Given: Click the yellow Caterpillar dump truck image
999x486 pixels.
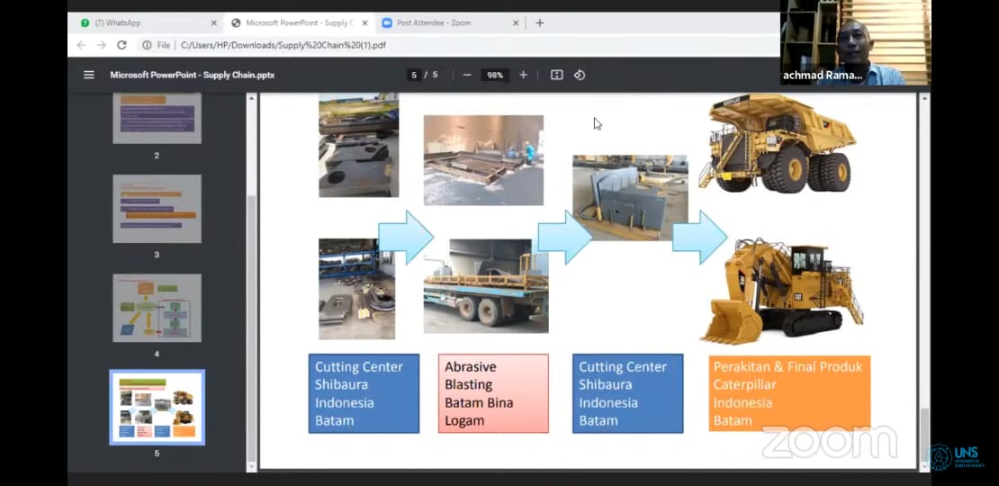Looking at the screenshot, I should 778,143.
